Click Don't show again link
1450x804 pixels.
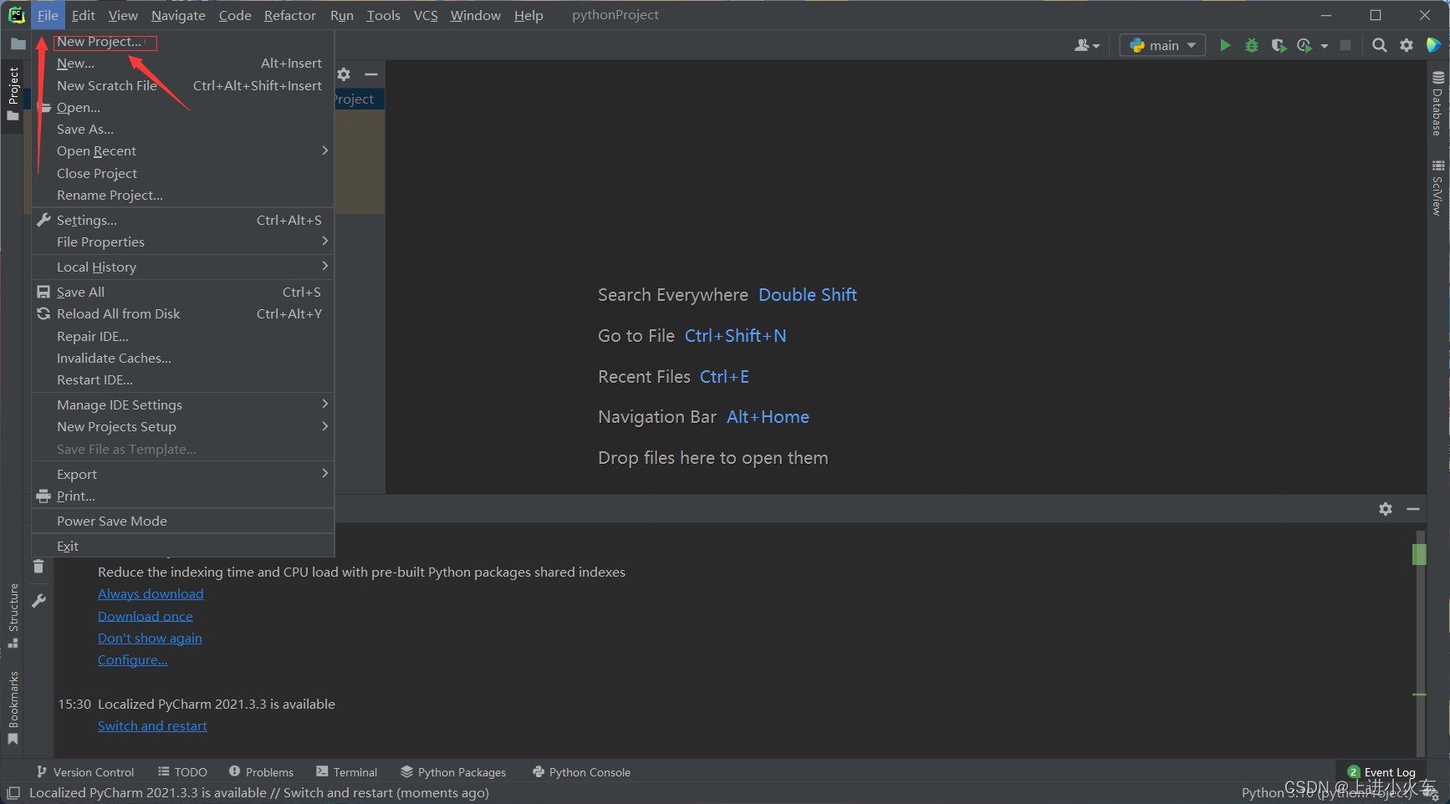[x=150, y=638]
